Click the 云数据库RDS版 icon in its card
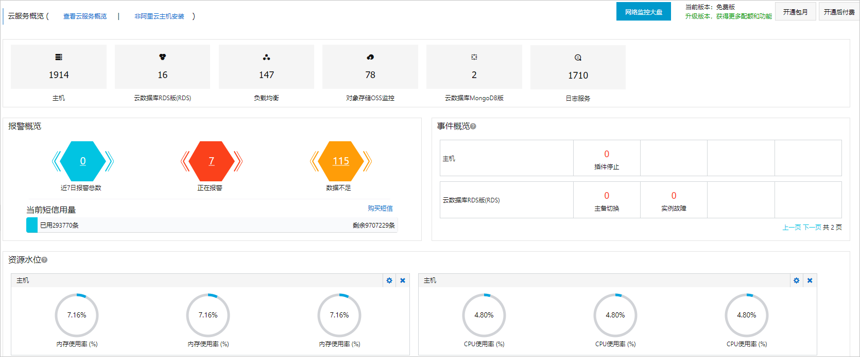 (163, 57)
